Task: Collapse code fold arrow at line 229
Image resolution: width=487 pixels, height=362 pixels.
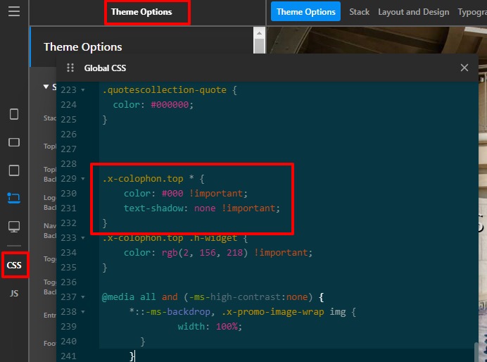Action: pos(83,179)
